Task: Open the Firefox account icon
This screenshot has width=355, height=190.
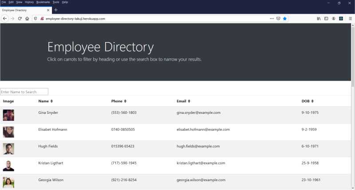Action: point(334,19)
